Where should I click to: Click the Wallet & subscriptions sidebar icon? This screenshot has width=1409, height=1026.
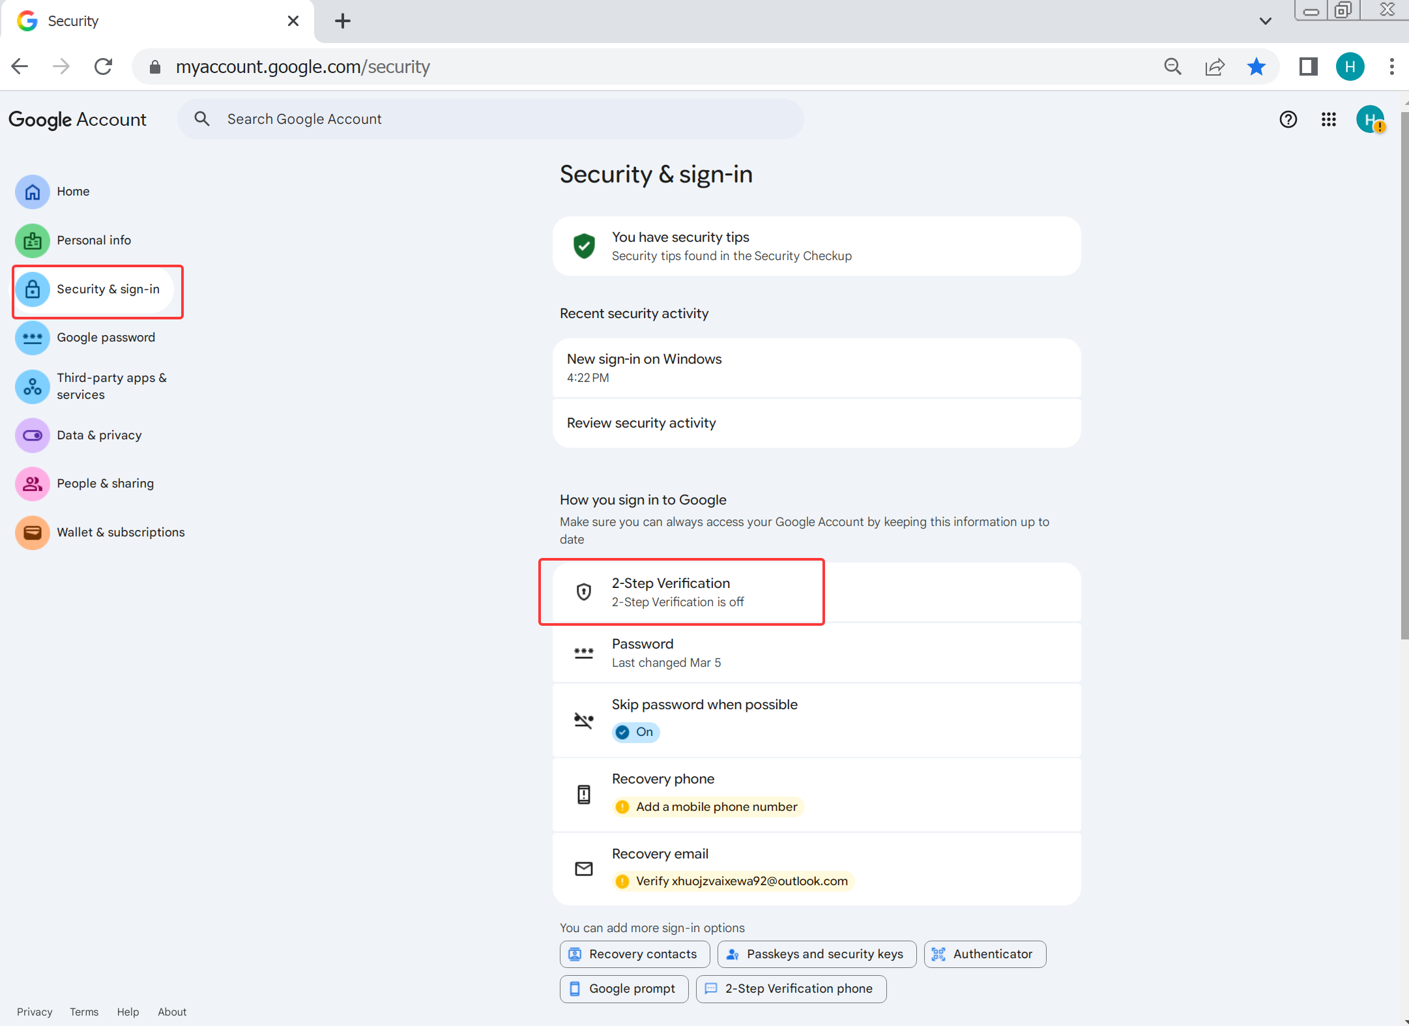click(33, 533)
